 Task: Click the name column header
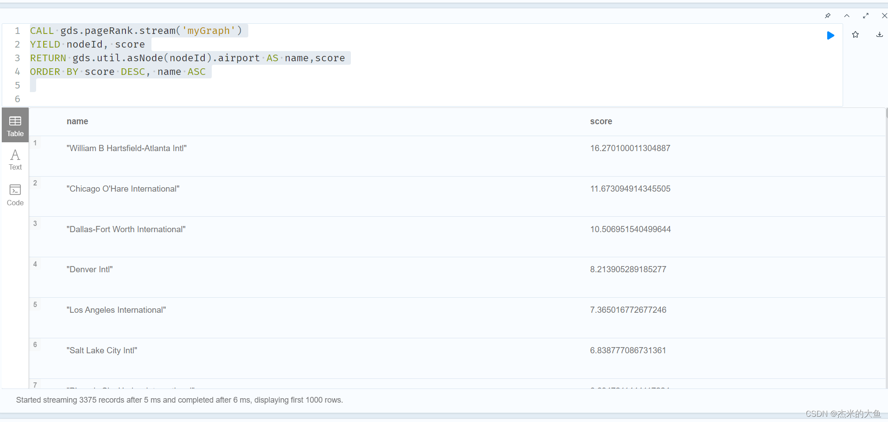(77, 121)
